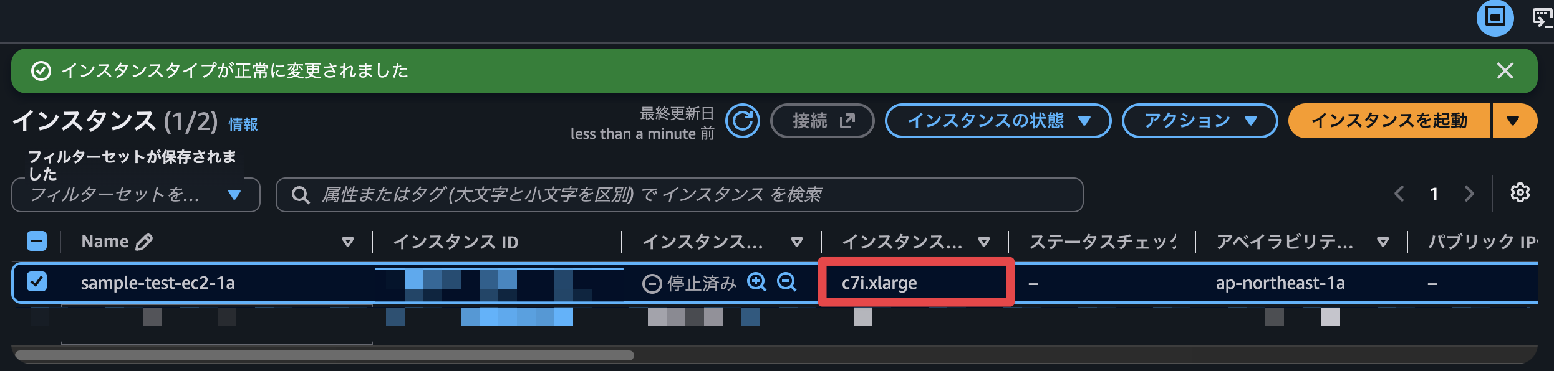Edit Name using the pencil icon
Screen dimensions: 1554x371
coord(144,242)
